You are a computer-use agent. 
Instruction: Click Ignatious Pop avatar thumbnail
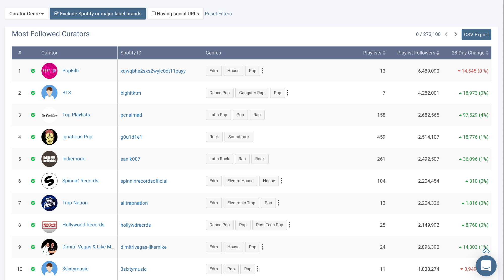click(49, 137)
